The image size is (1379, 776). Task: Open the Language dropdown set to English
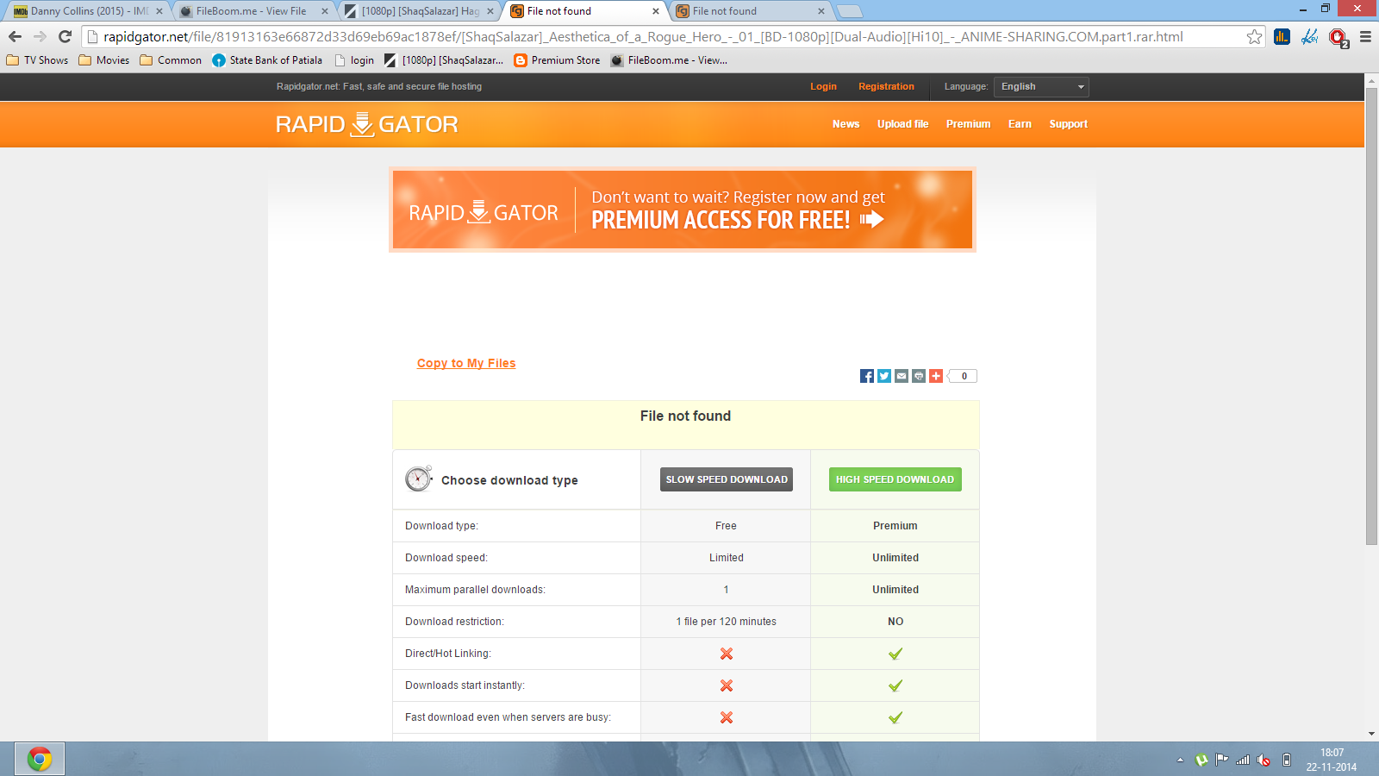tap(1041, 87)
